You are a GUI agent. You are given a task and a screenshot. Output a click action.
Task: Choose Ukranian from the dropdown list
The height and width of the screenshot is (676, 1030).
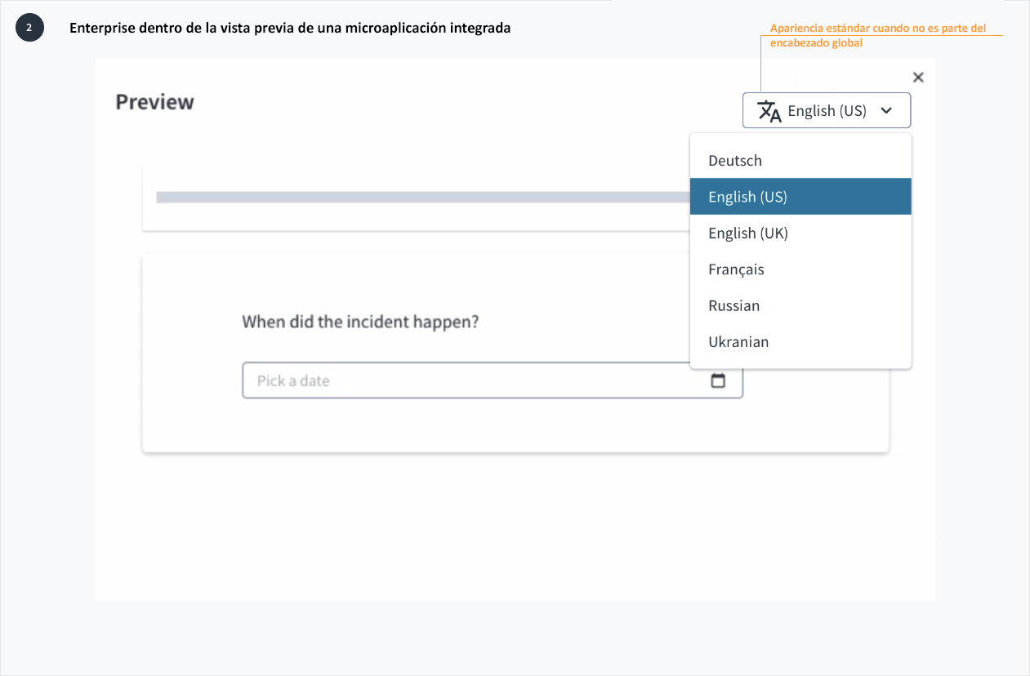(800, 341)
